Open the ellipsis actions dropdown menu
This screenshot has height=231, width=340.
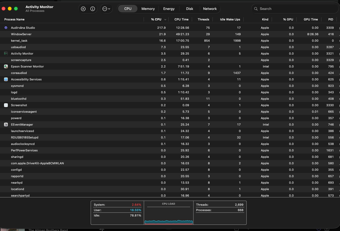click(x=106, y=9)
